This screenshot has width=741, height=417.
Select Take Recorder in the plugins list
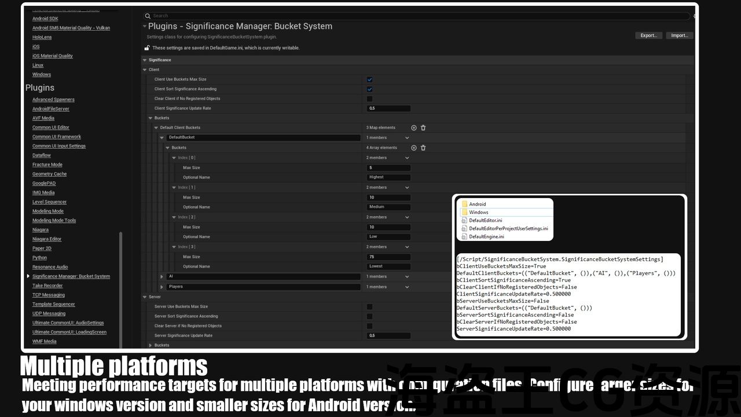[x=47, y=286]
